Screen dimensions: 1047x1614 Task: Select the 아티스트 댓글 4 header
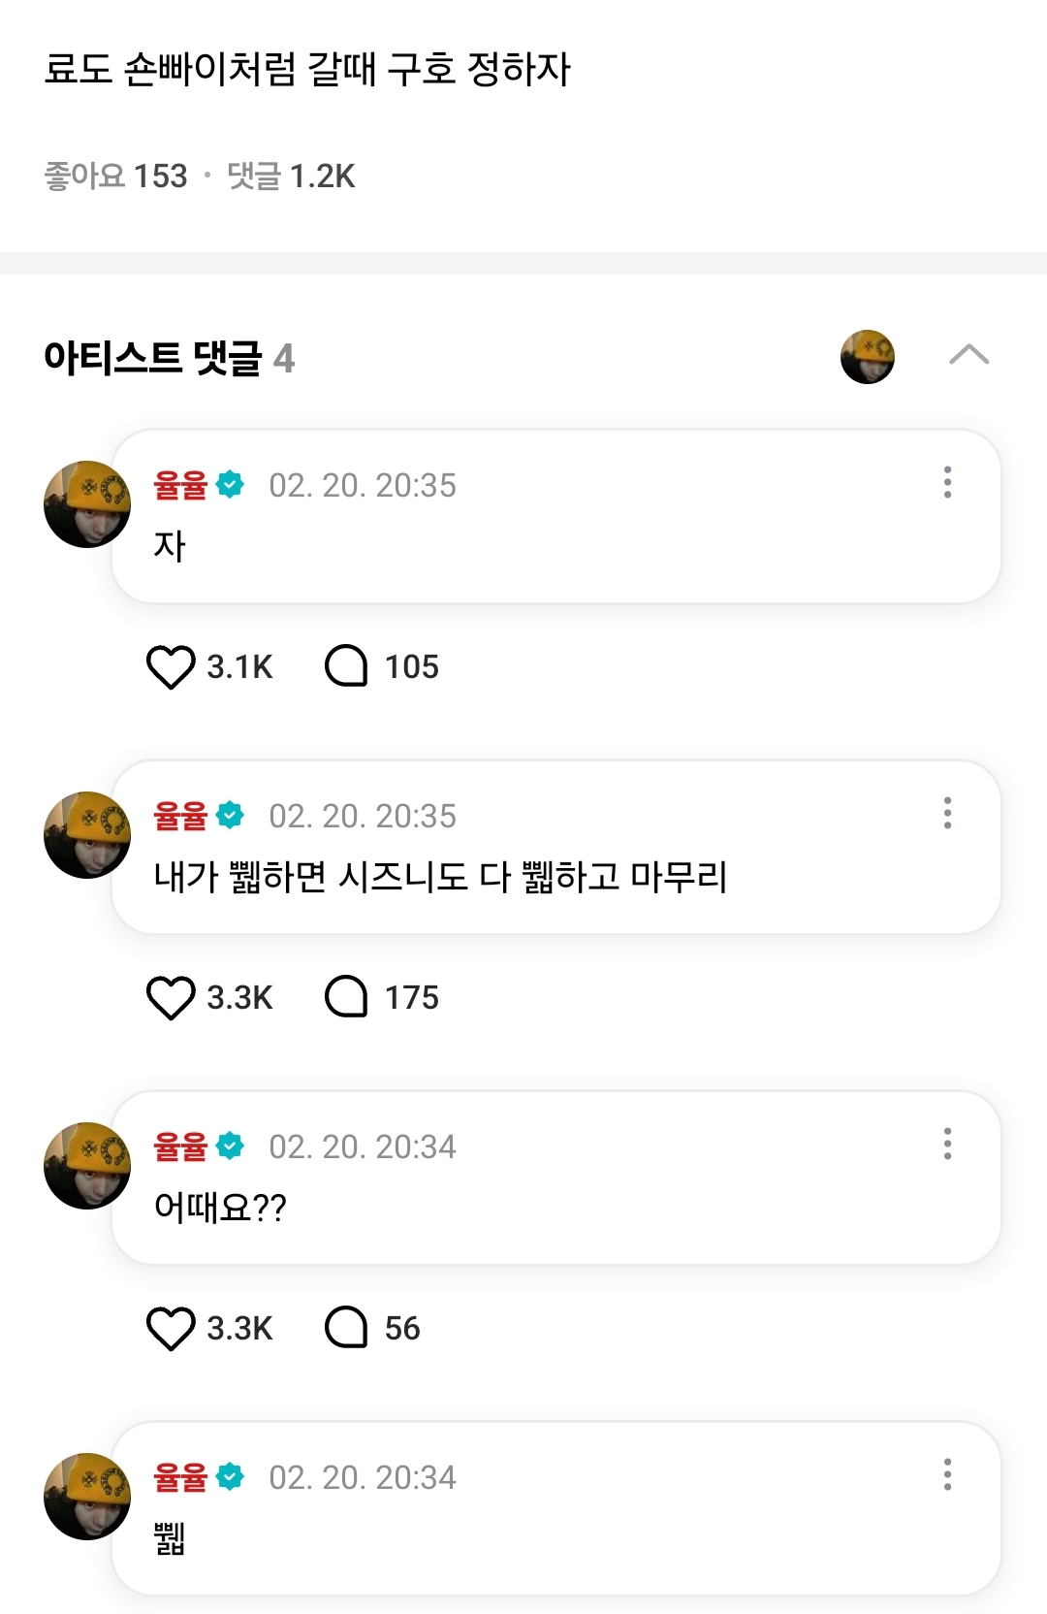pyautogui.click(x=169, y=358)
